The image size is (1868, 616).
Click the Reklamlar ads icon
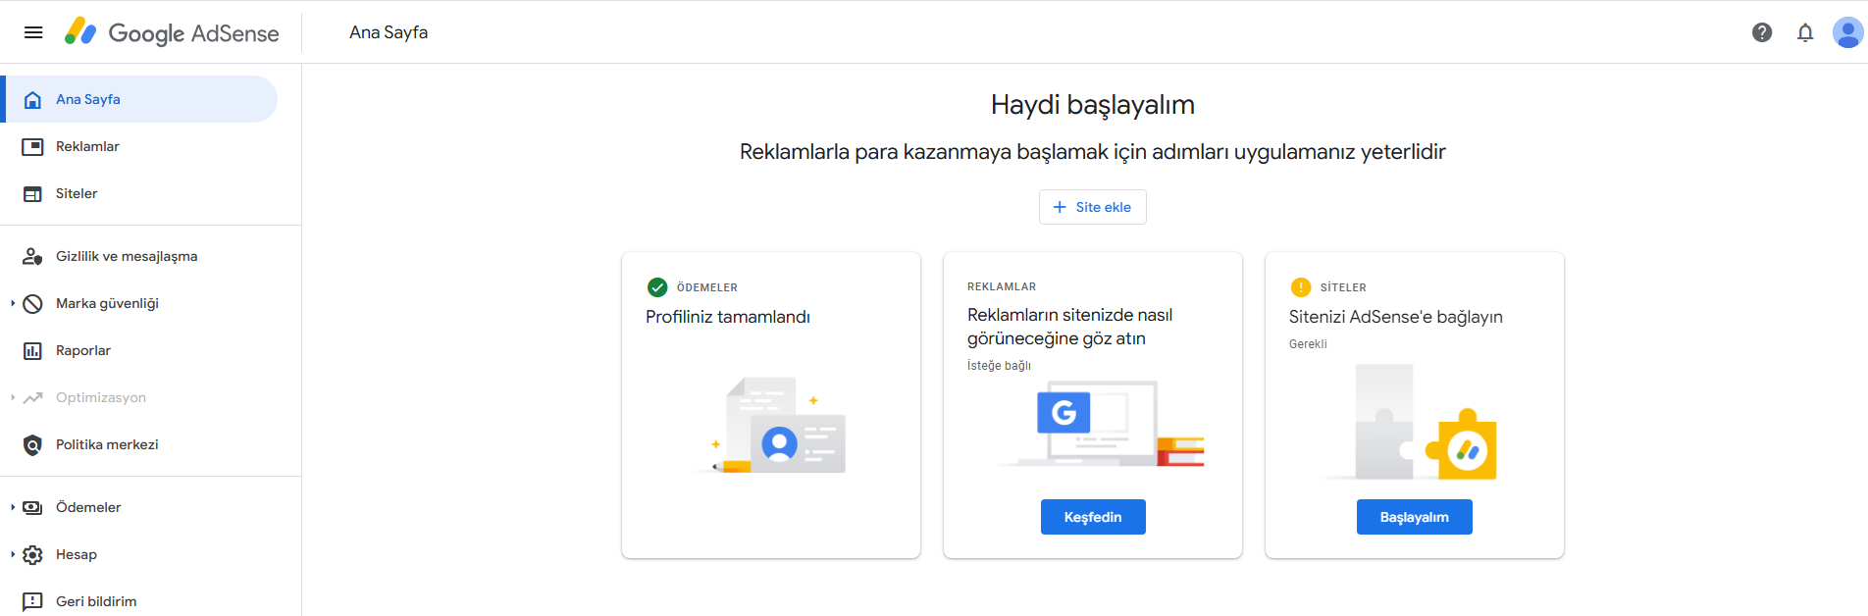[x=32, y=146]
